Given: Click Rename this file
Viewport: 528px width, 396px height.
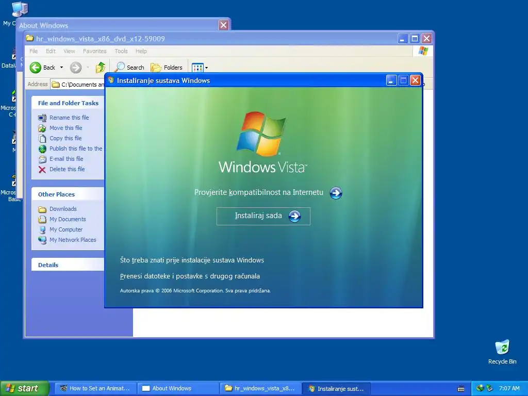Looking at the screenshot, I should tap(69, 118).
